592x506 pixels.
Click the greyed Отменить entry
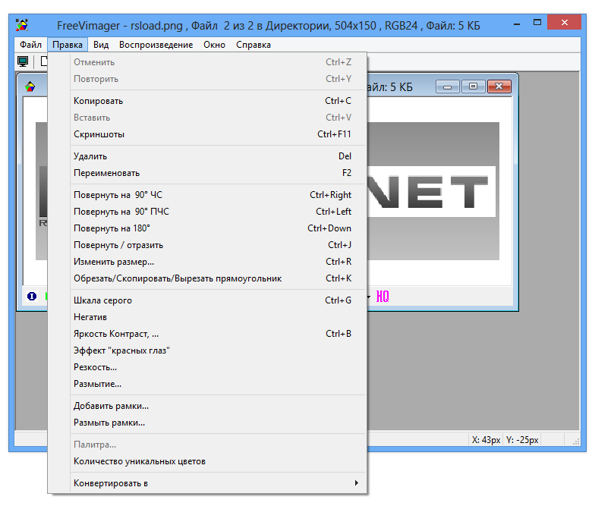[207, 62]
